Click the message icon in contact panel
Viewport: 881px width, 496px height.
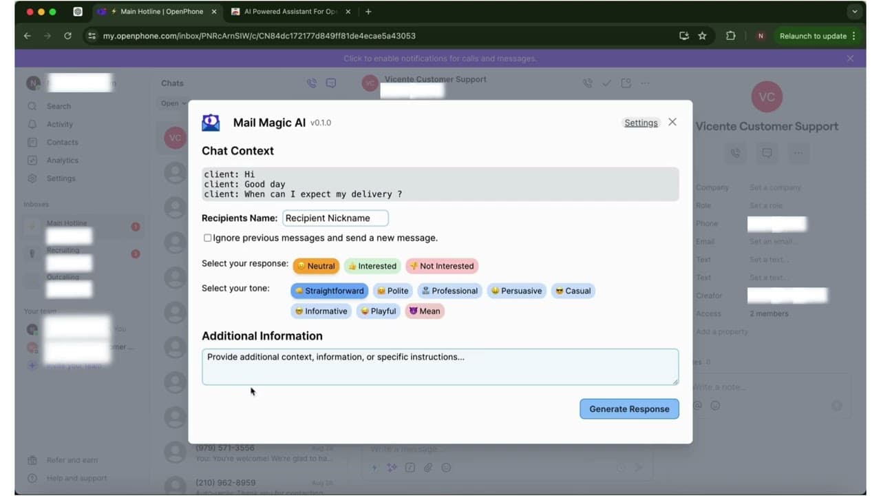(x=767, y=153)
